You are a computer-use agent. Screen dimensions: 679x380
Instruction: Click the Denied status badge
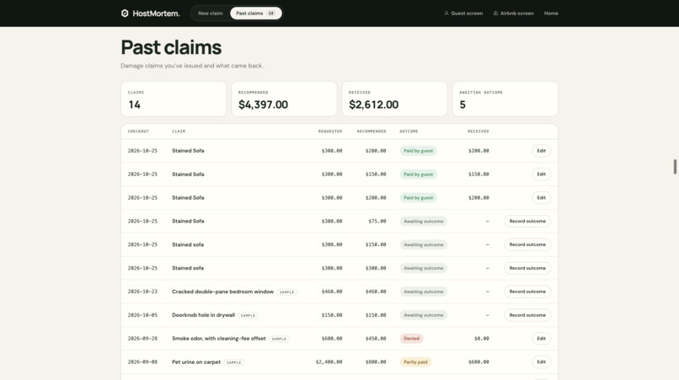411,339
